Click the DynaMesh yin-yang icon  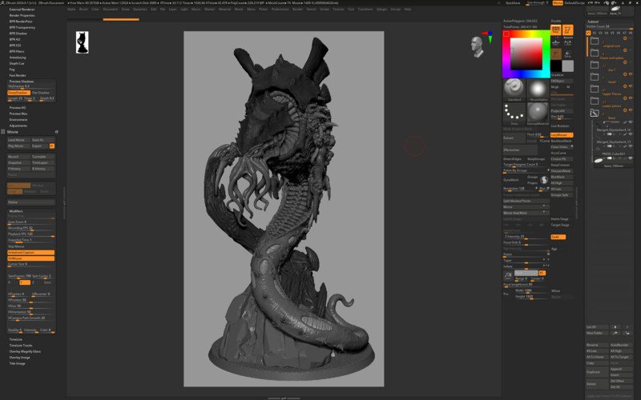coord(544,180)
